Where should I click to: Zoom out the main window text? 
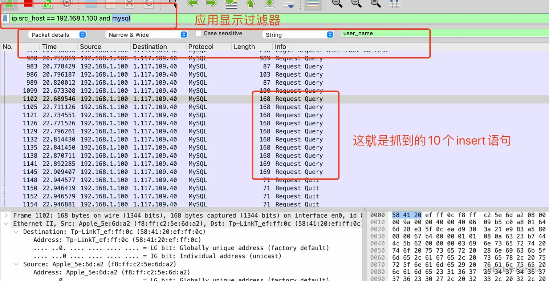click(357, 3)
